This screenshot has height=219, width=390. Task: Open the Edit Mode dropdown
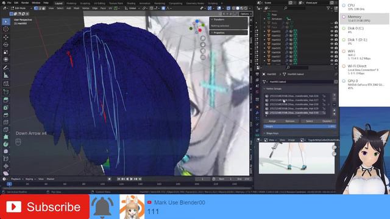pyautogui.click(x=21, y=8)
